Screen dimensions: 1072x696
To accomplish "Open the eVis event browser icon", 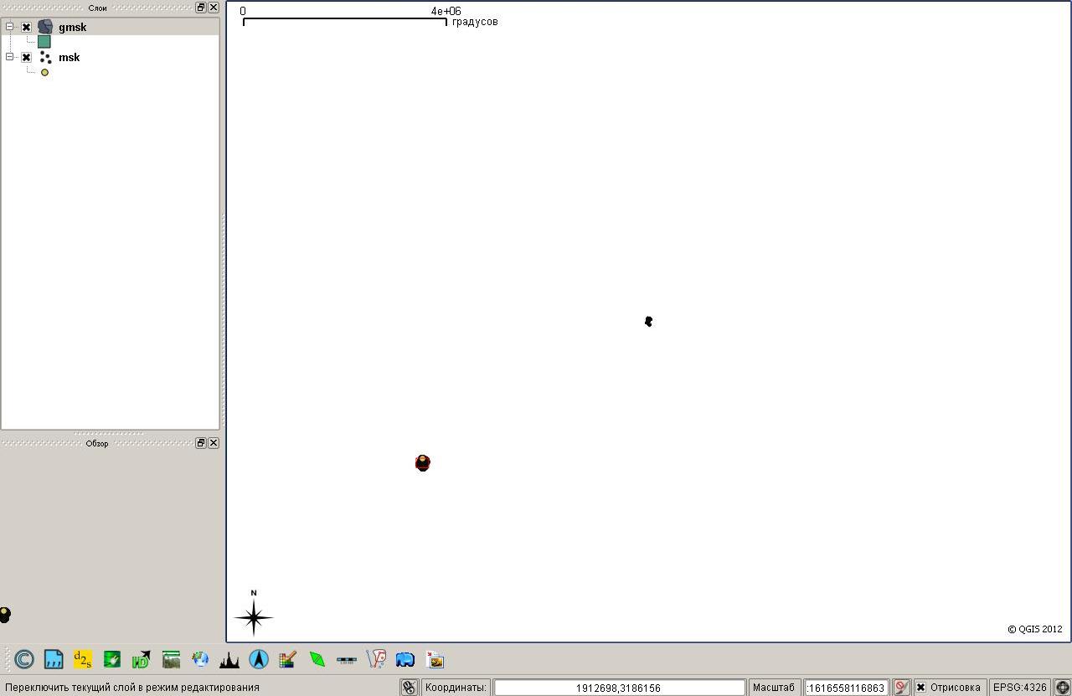I will 171,660.
